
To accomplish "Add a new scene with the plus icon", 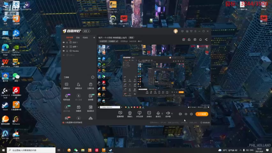I will (94, 37).
